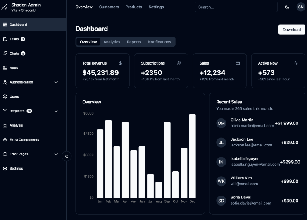The height and width of the screenshot is (220, 307).
Task: Click the +2350 Subscriptions value
Action: pos(151,73)
